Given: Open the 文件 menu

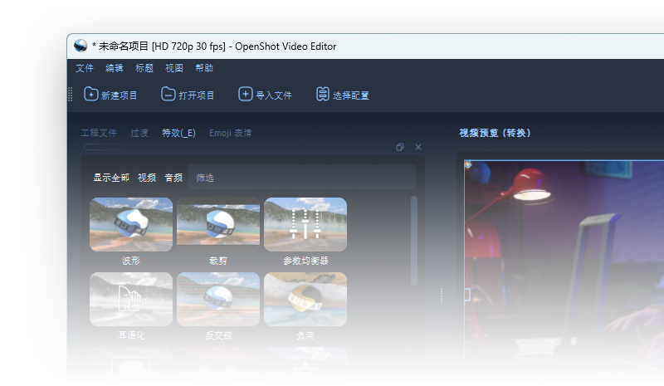Looking at the screenshot, I should point(85,68).
